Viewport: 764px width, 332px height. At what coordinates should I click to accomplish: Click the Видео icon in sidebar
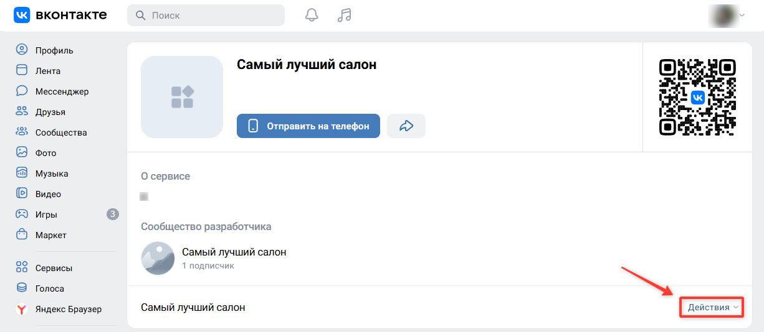(22, 193)
